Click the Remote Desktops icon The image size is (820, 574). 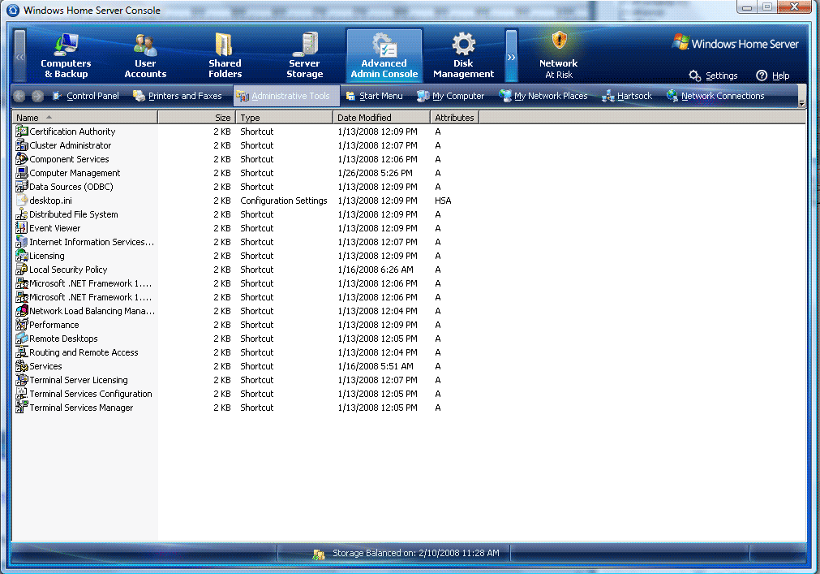pyautogui.click(x=21, y=339)
